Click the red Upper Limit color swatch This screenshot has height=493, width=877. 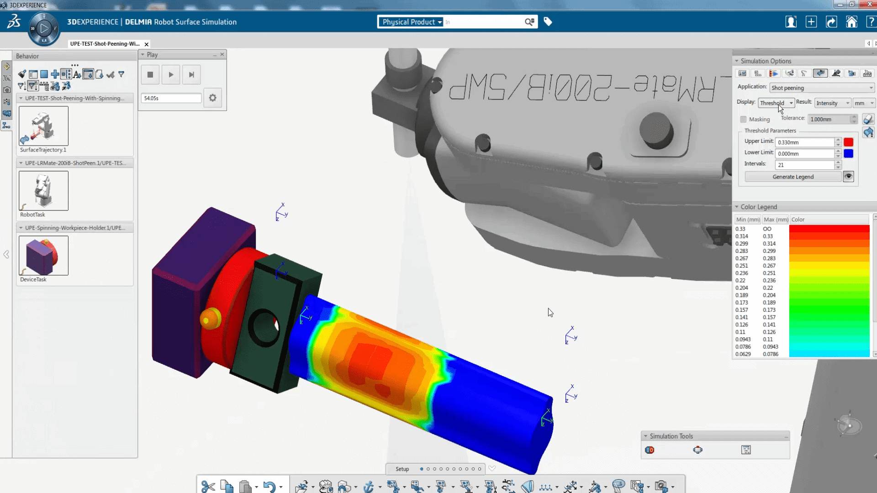pyautogui.click(x=848, y=142)
